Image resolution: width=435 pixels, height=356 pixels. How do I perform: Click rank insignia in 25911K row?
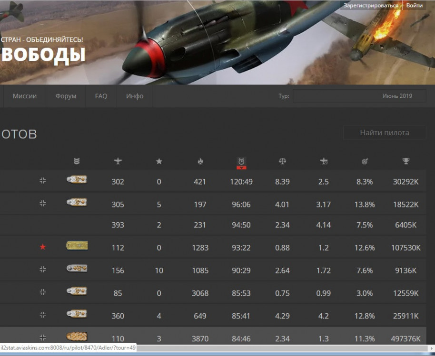coord(77,314)
